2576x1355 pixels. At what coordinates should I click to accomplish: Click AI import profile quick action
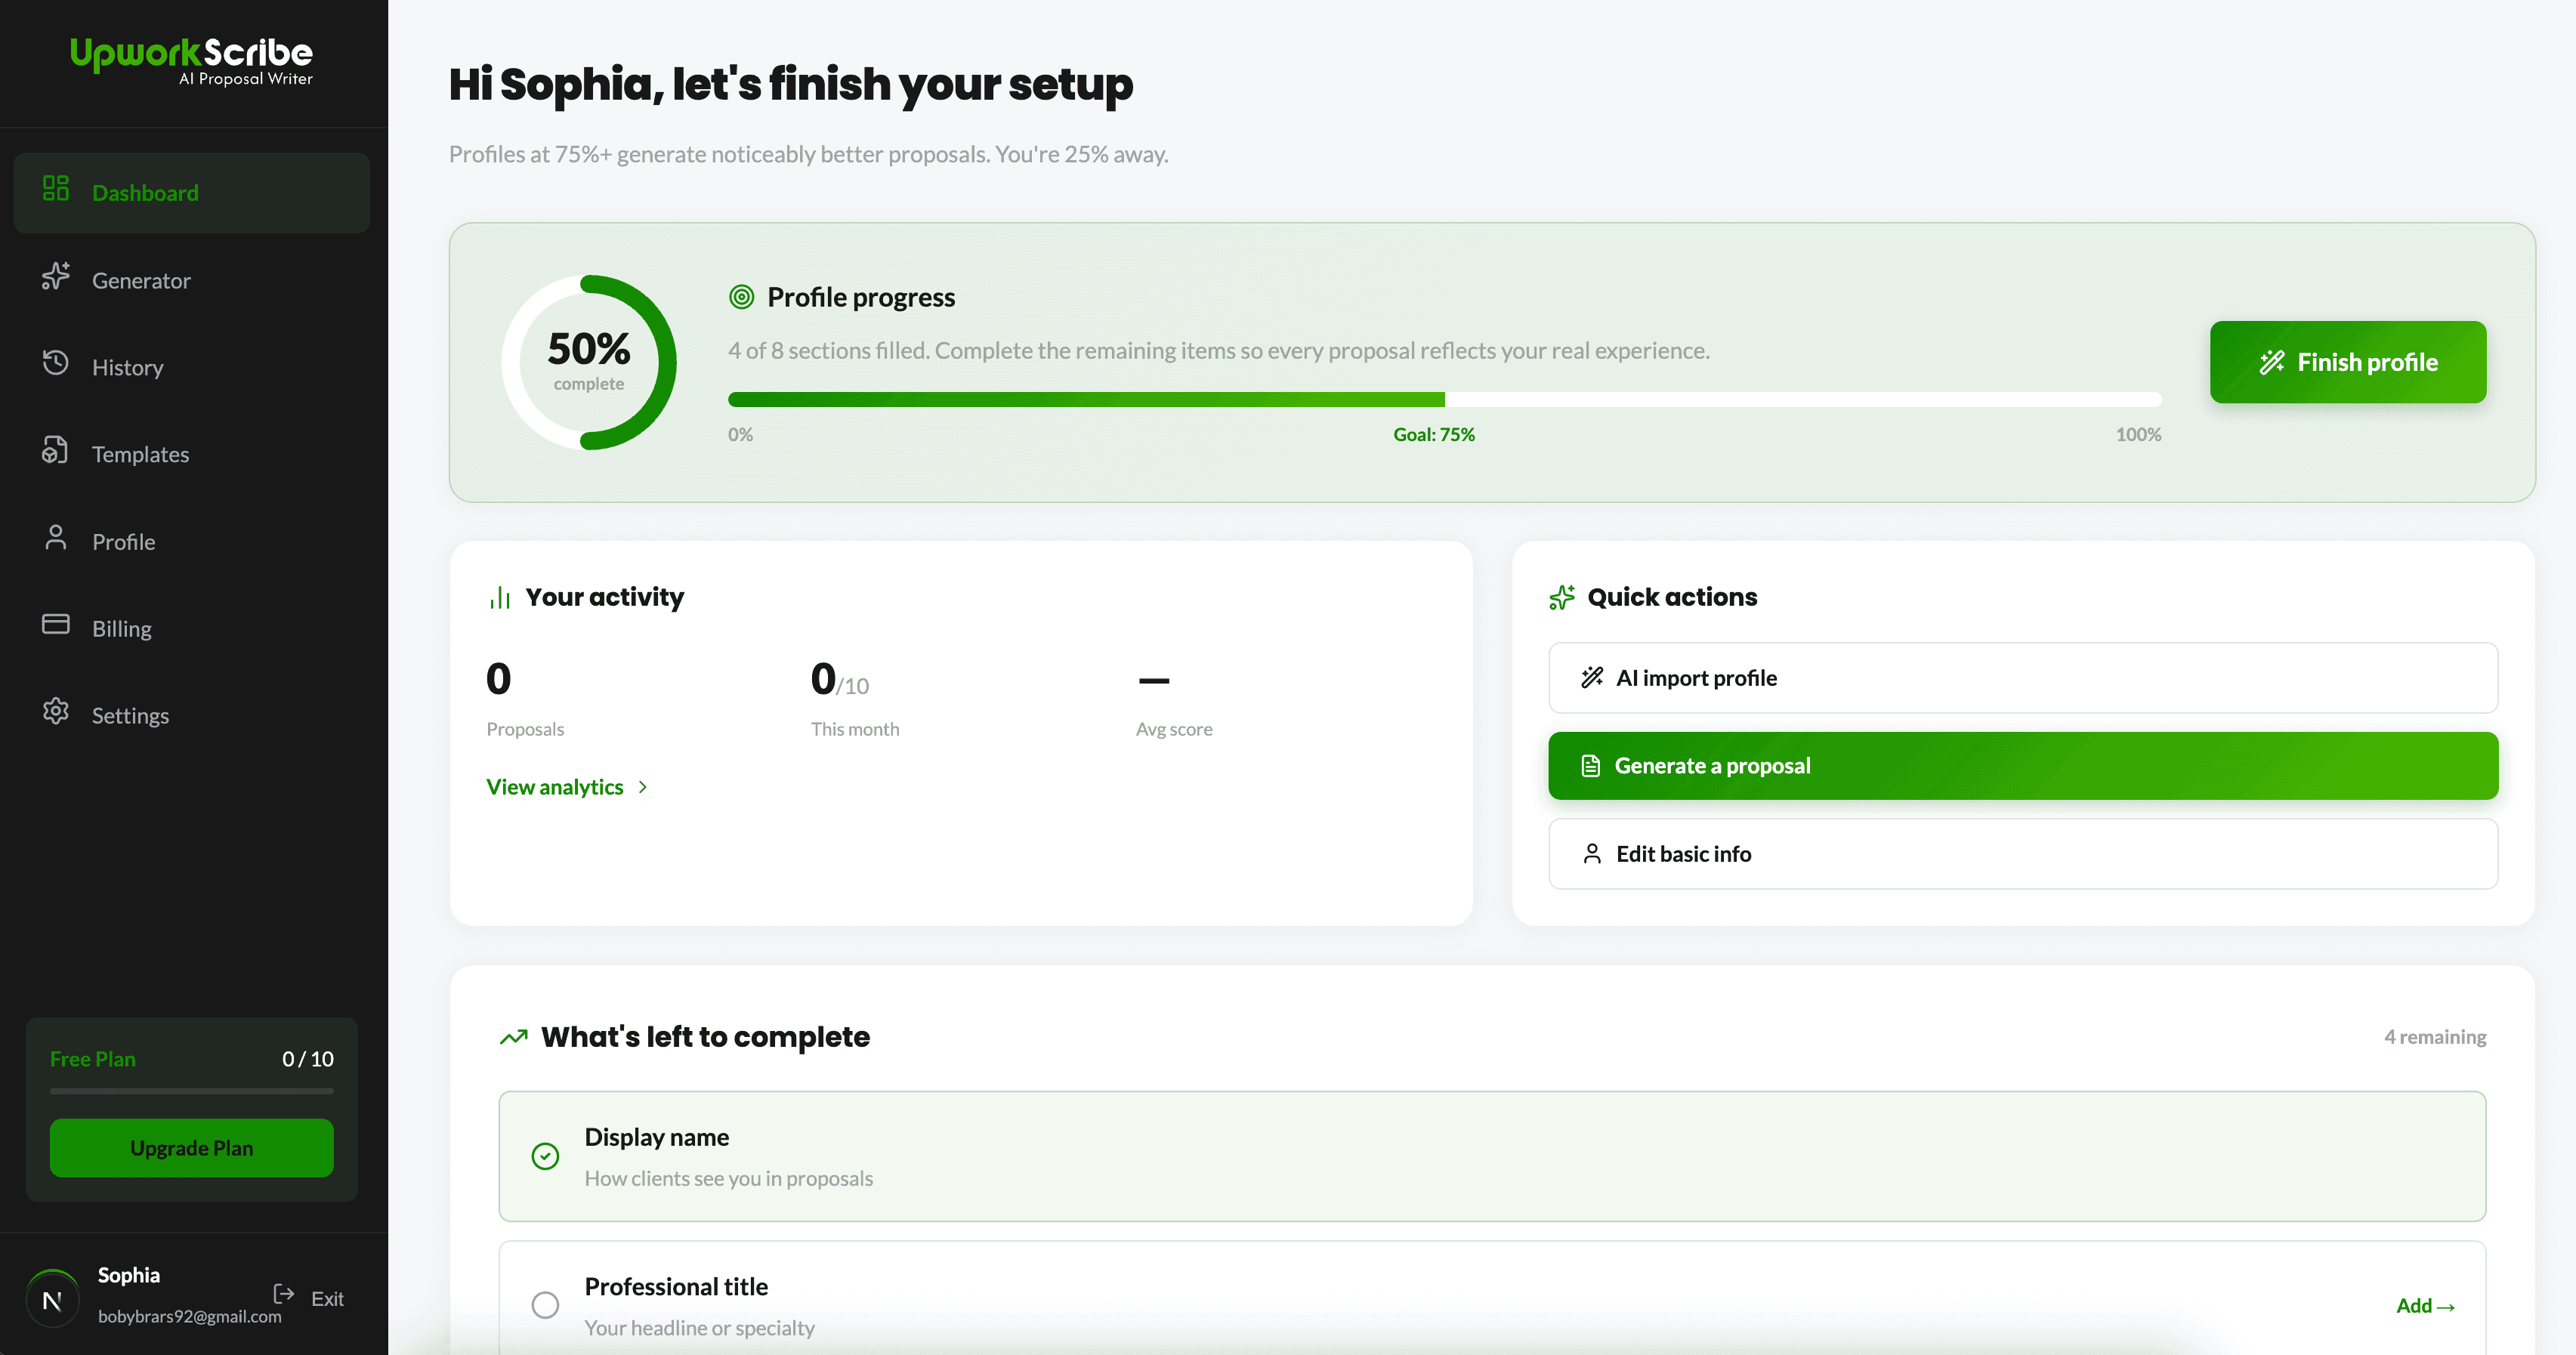point(2023,677)
